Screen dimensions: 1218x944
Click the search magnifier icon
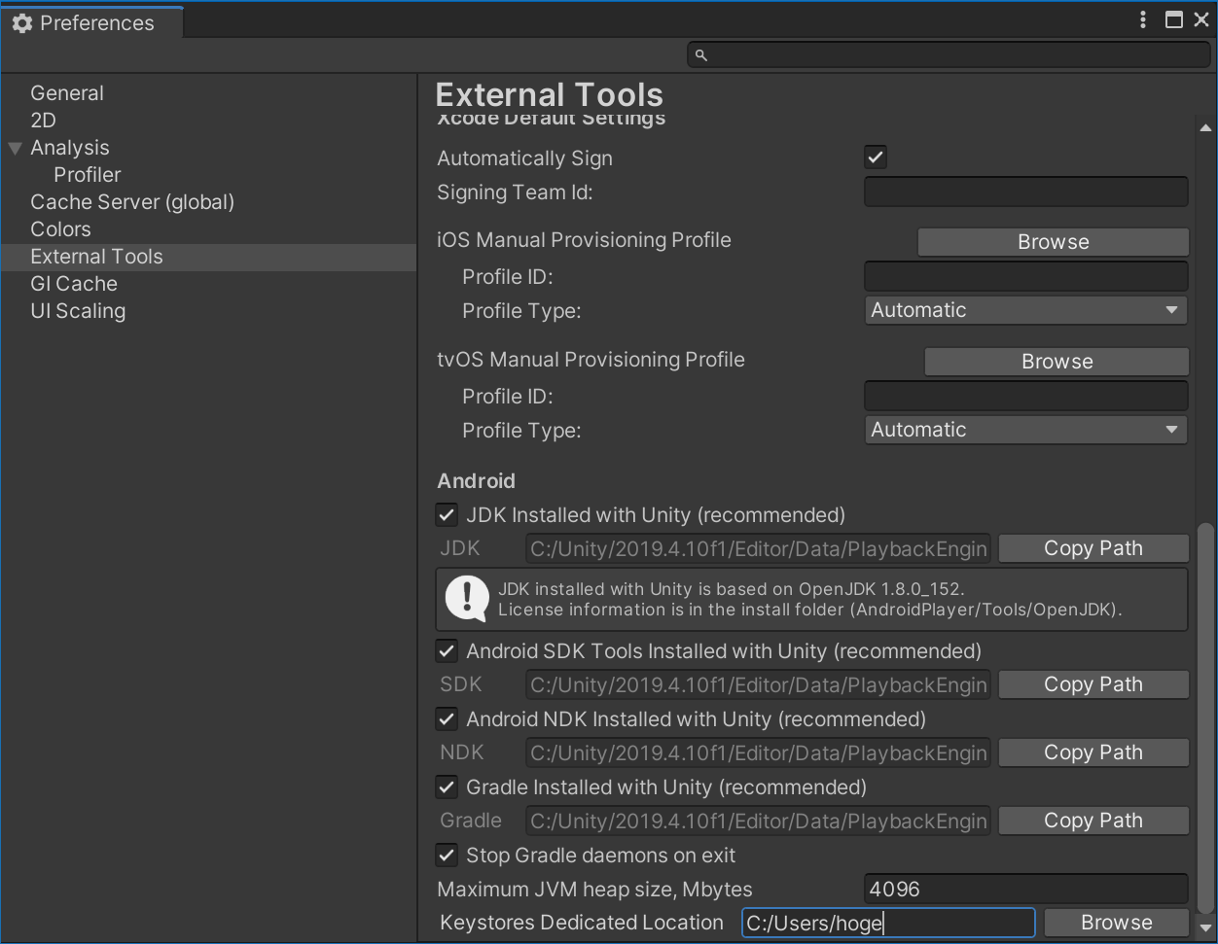tap(700, 55)
